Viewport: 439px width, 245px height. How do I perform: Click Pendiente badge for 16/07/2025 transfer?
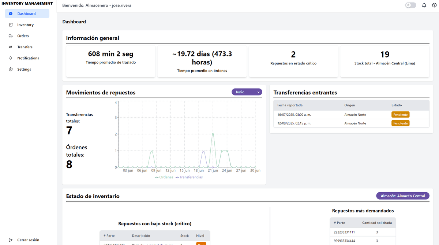401,115
